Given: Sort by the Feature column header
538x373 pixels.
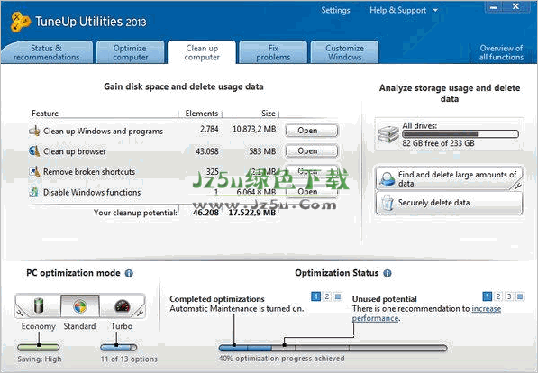Looking at the screenshot, I should [45, 114].
